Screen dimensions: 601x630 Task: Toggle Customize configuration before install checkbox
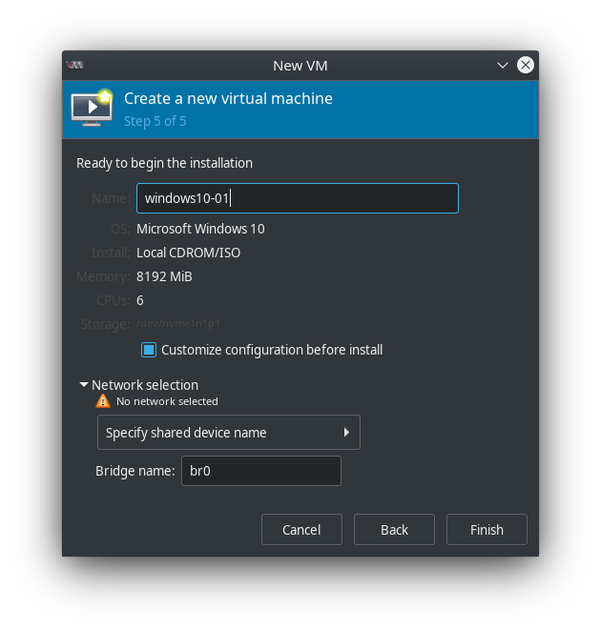tap(149, 350)
